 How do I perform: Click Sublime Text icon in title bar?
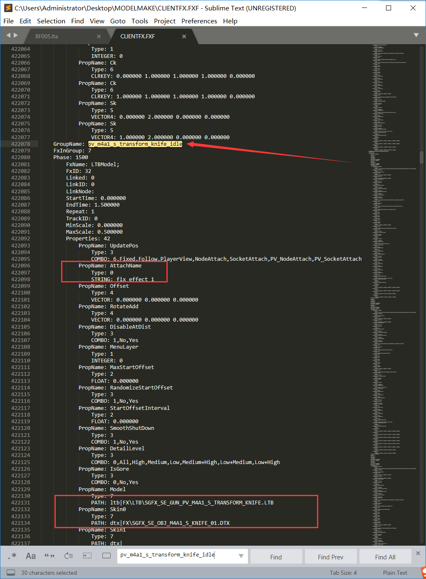[8, 8]
